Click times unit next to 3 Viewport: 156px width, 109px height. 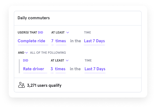(60, 69)
